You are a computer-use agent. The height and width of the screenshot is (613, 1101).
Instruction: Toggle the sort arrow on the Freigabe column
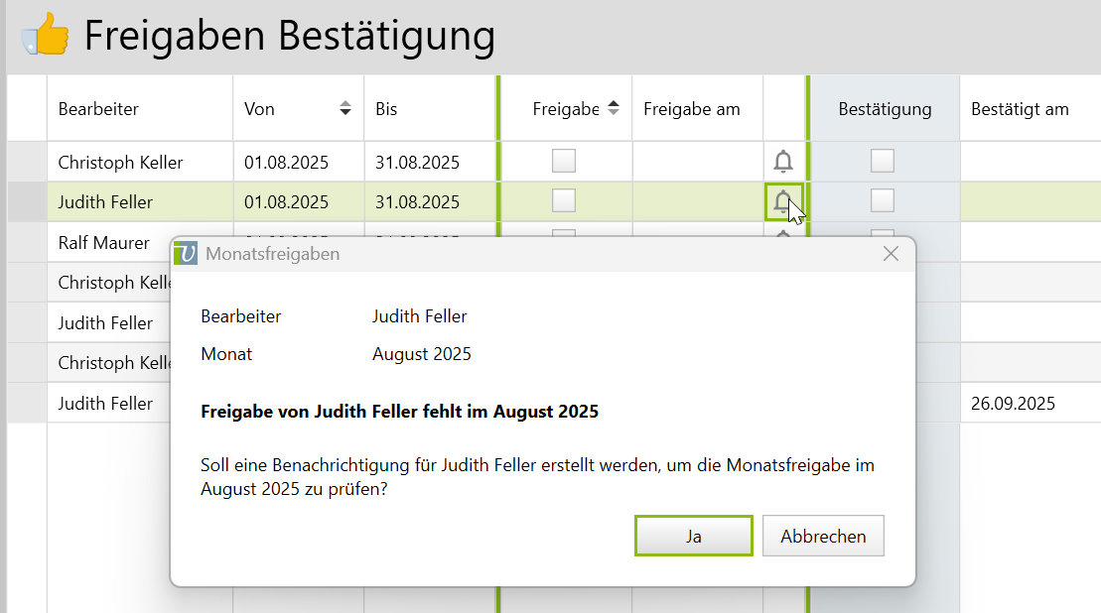(x=613, y=108)
